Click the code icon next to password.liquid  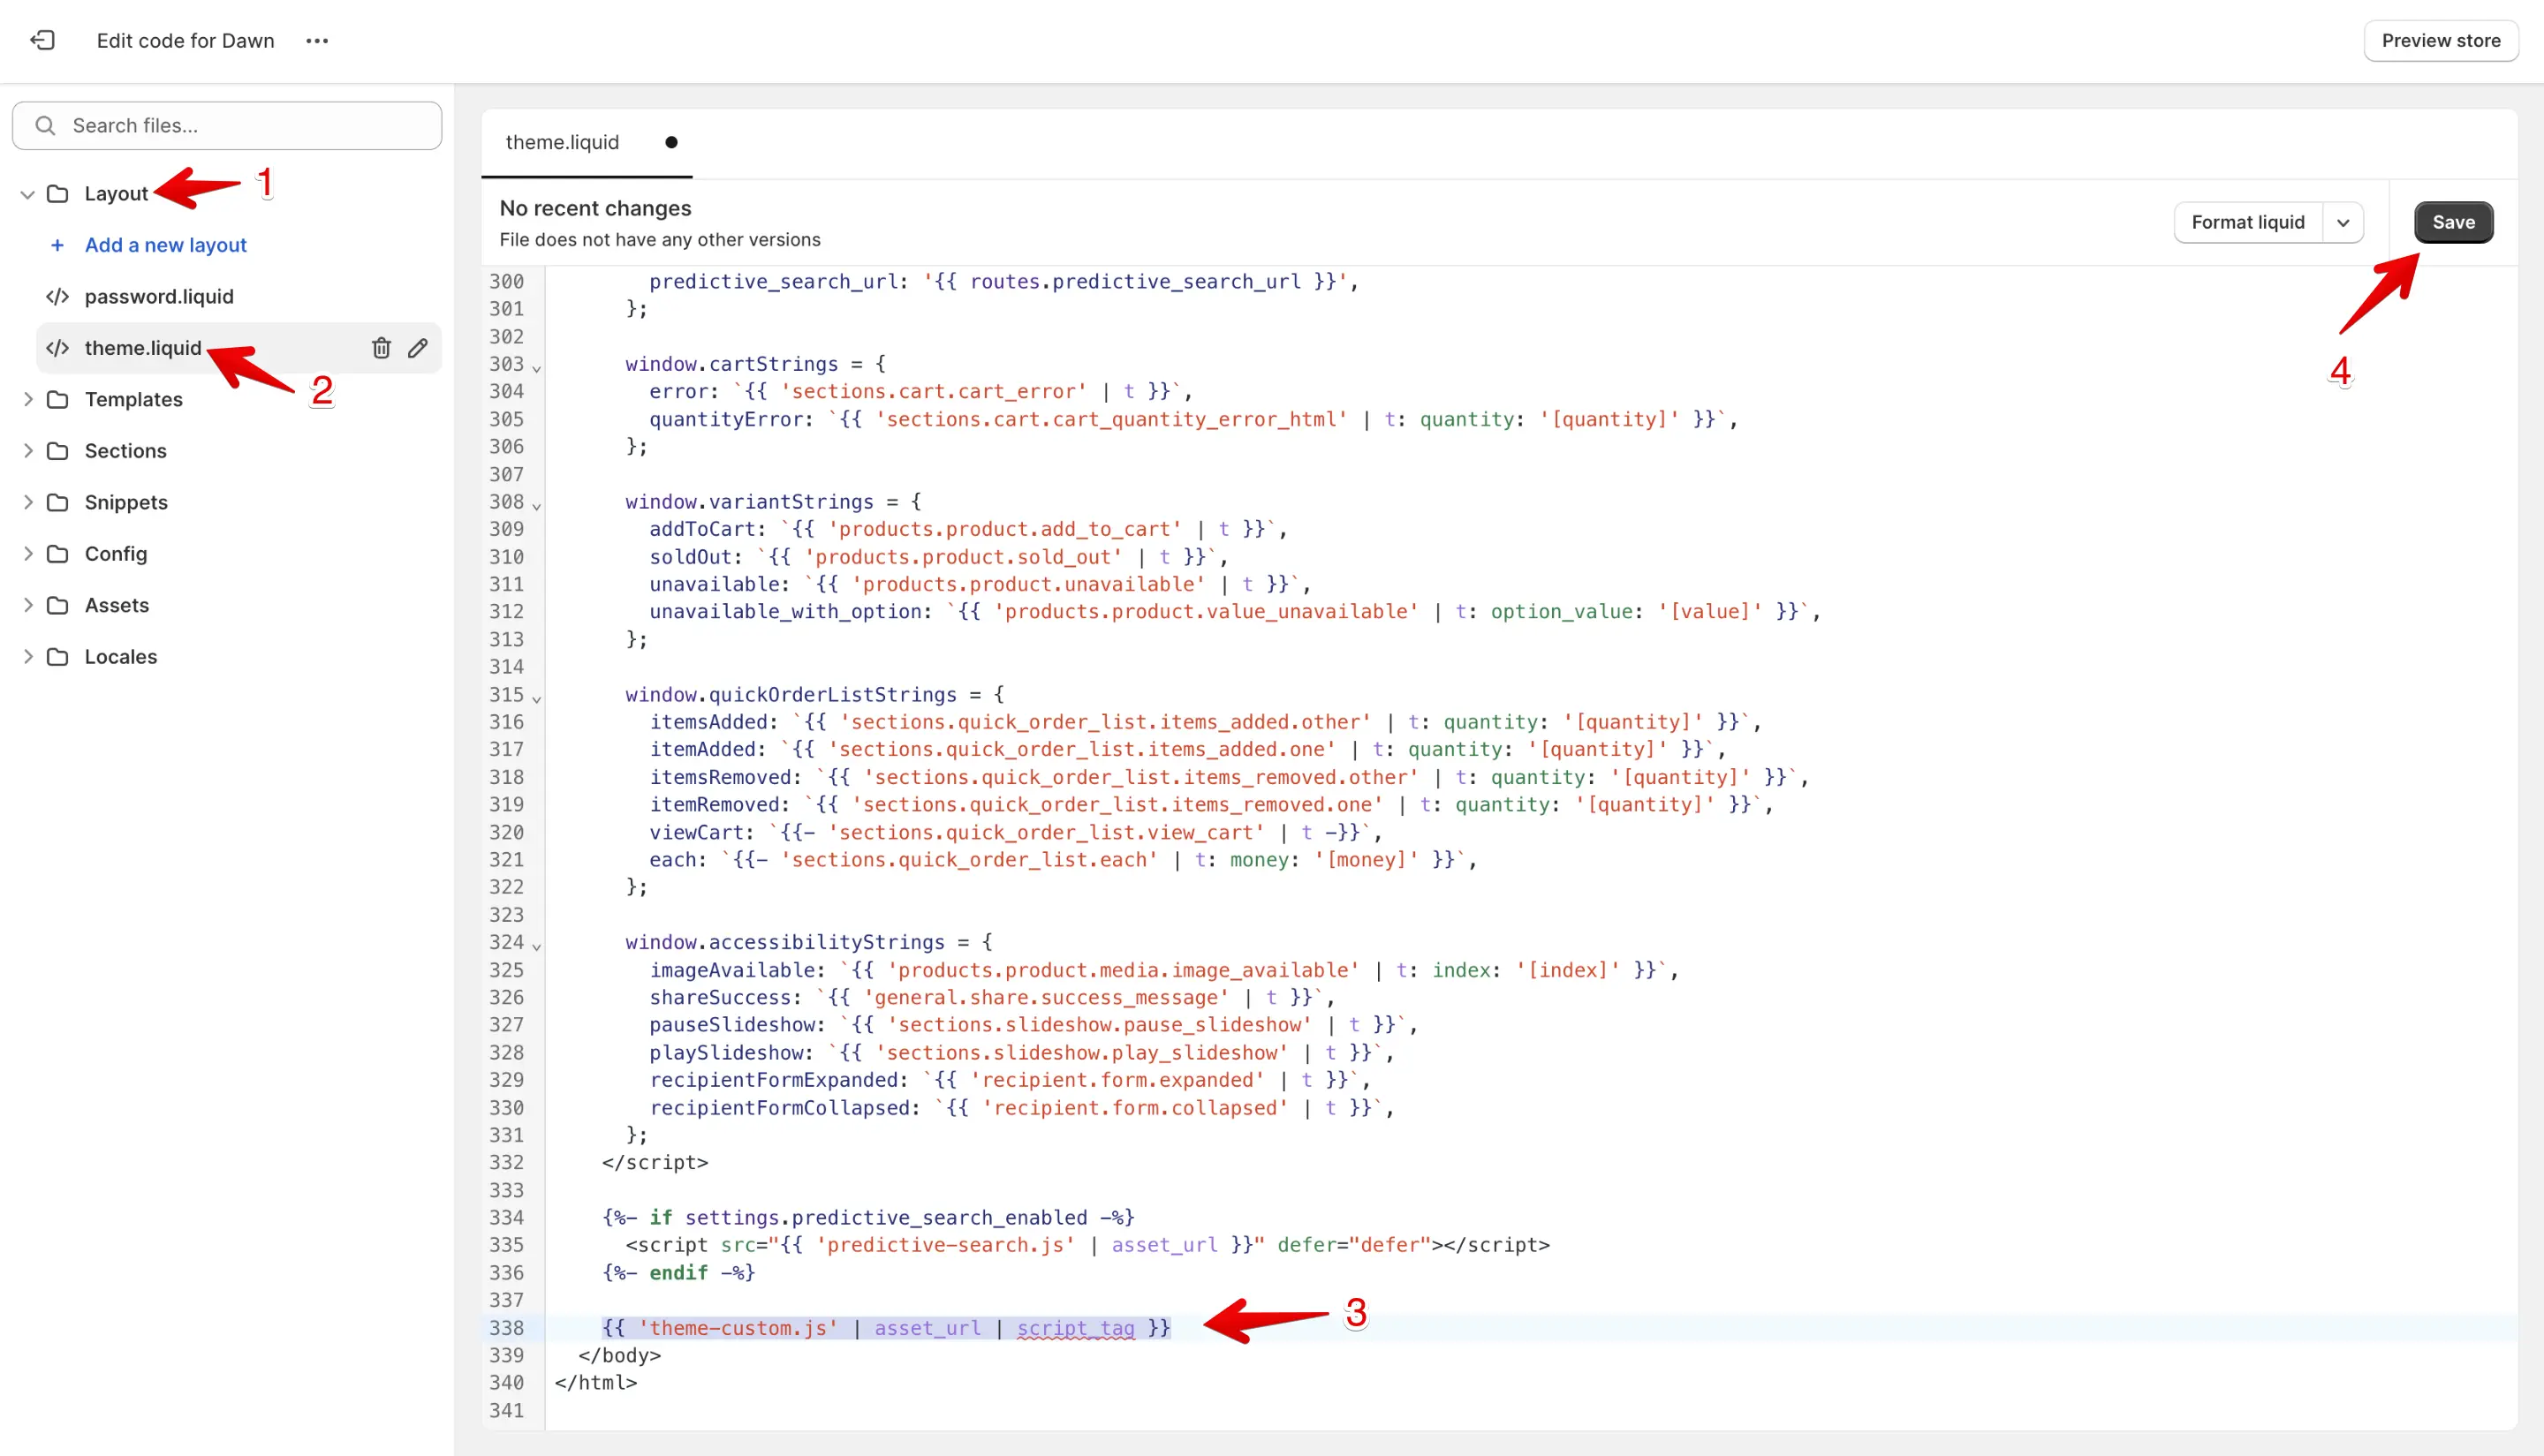click(57, 297)
